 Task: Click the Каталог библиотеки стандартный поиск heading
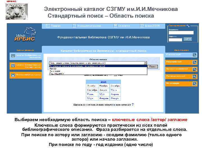(104, 51)
